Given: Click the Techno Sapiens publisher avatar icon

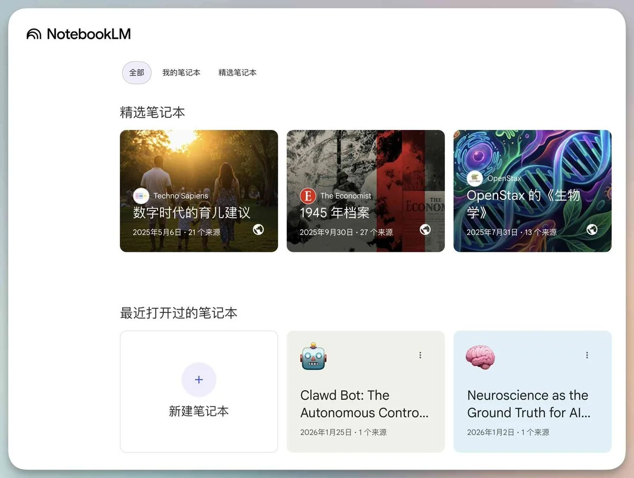Looking at the screenshot, I should [x=141, y=196].
